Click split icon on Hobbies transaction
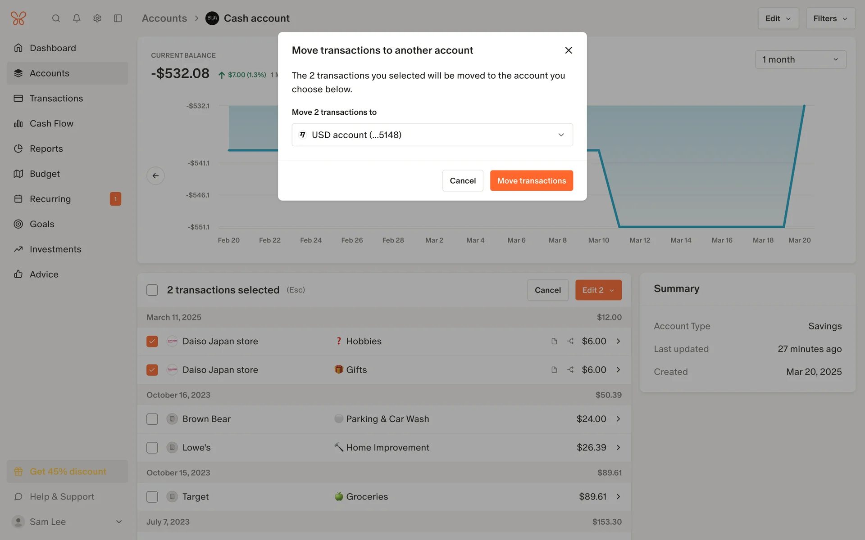 (x=570, y=341)
